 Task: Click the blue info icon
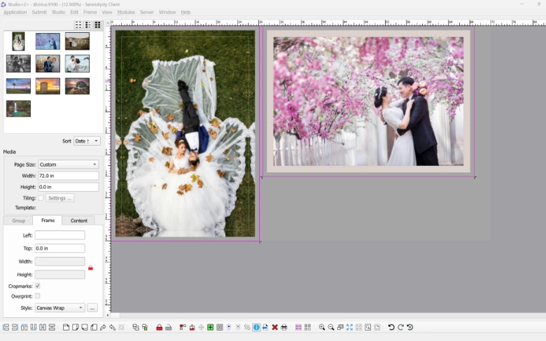coord(256,328)
